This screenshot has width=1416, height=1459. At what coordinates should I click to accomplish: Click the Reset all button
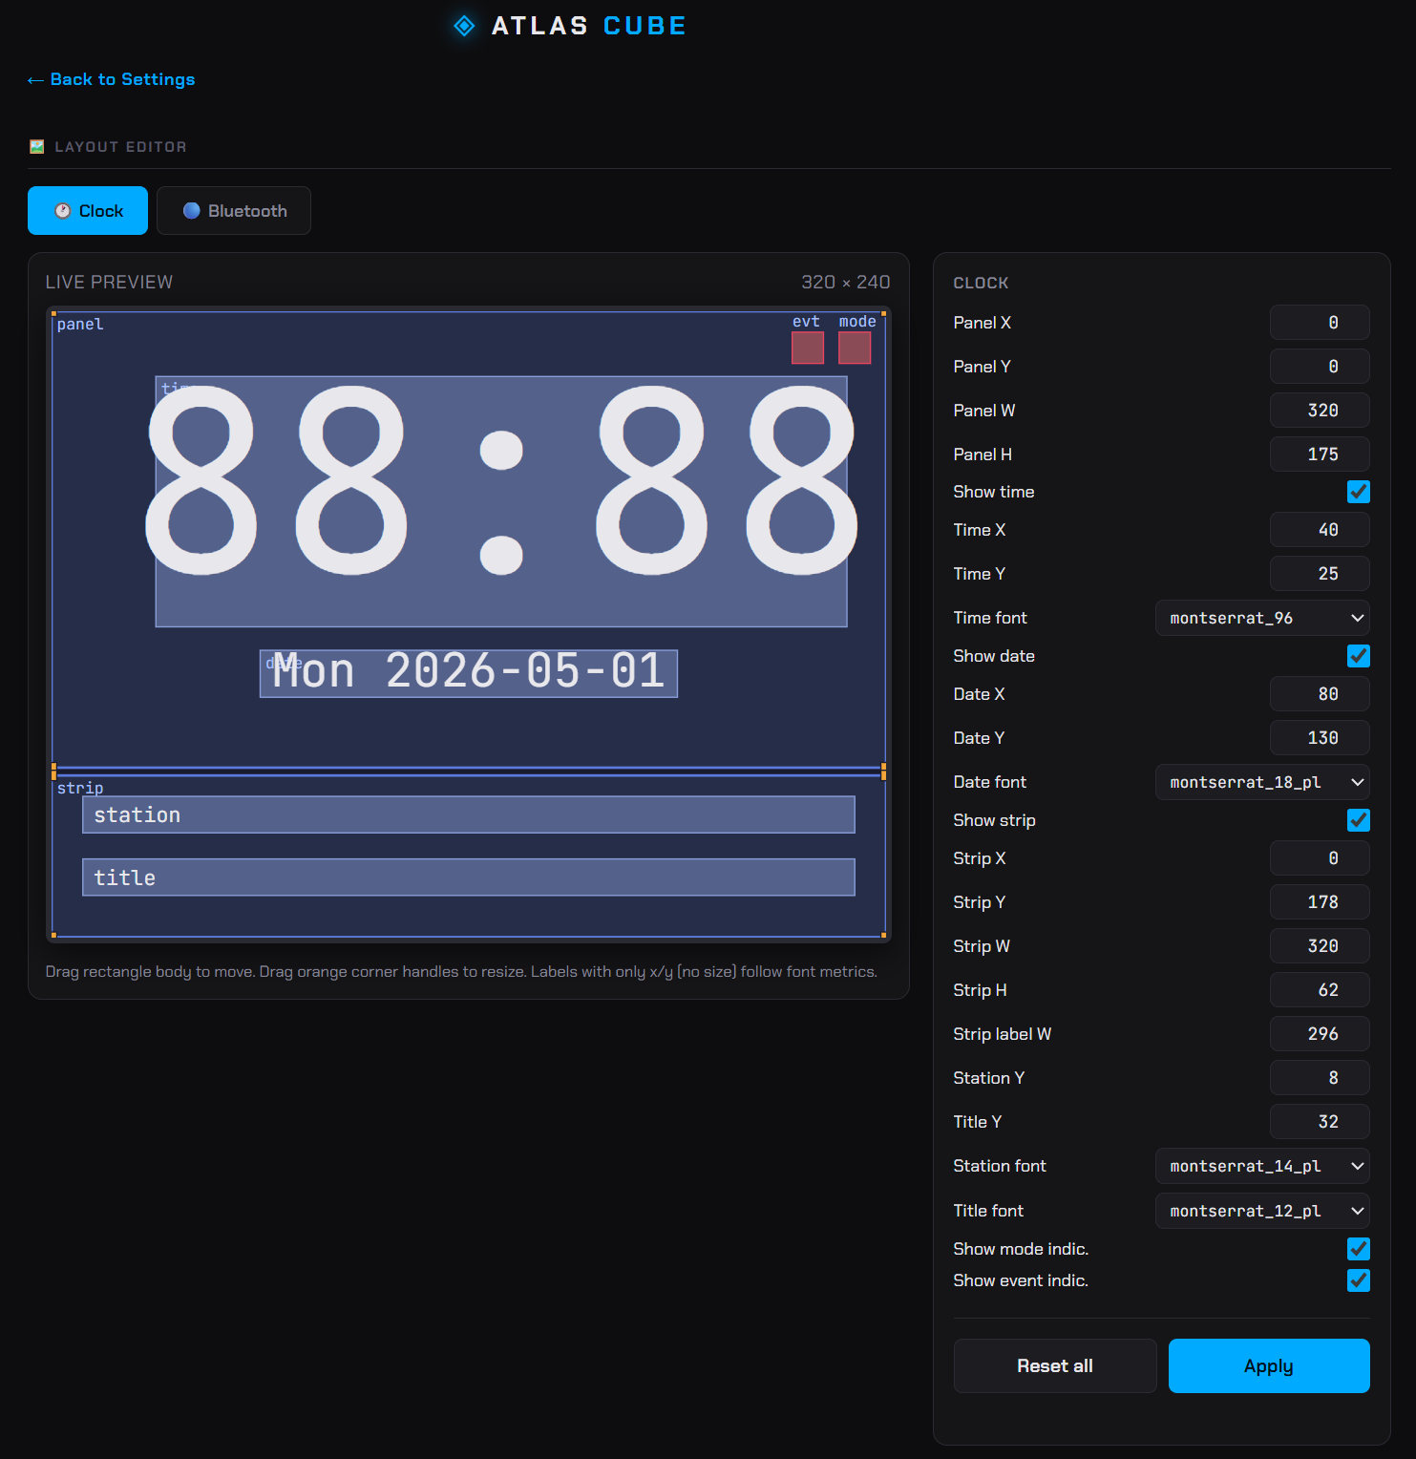pyautogui.click(x=1055, y=1365)
